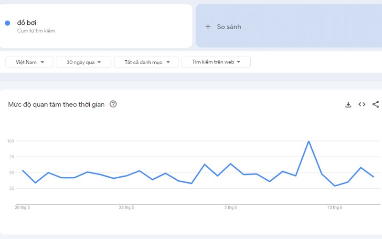
Task: Open the 30 ngày qua time range dropdown
Action: click(84, 62)
